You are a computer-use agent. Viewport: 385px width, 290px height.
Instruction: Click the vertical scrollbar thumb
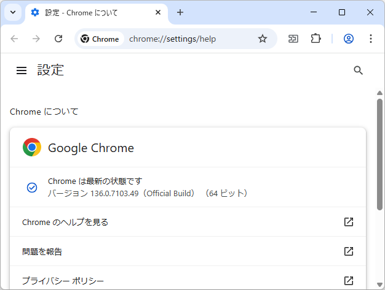point(379,154)
